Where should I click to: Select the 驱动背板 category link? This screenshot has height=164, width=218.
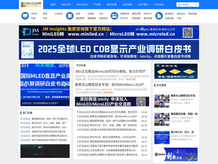193,14
